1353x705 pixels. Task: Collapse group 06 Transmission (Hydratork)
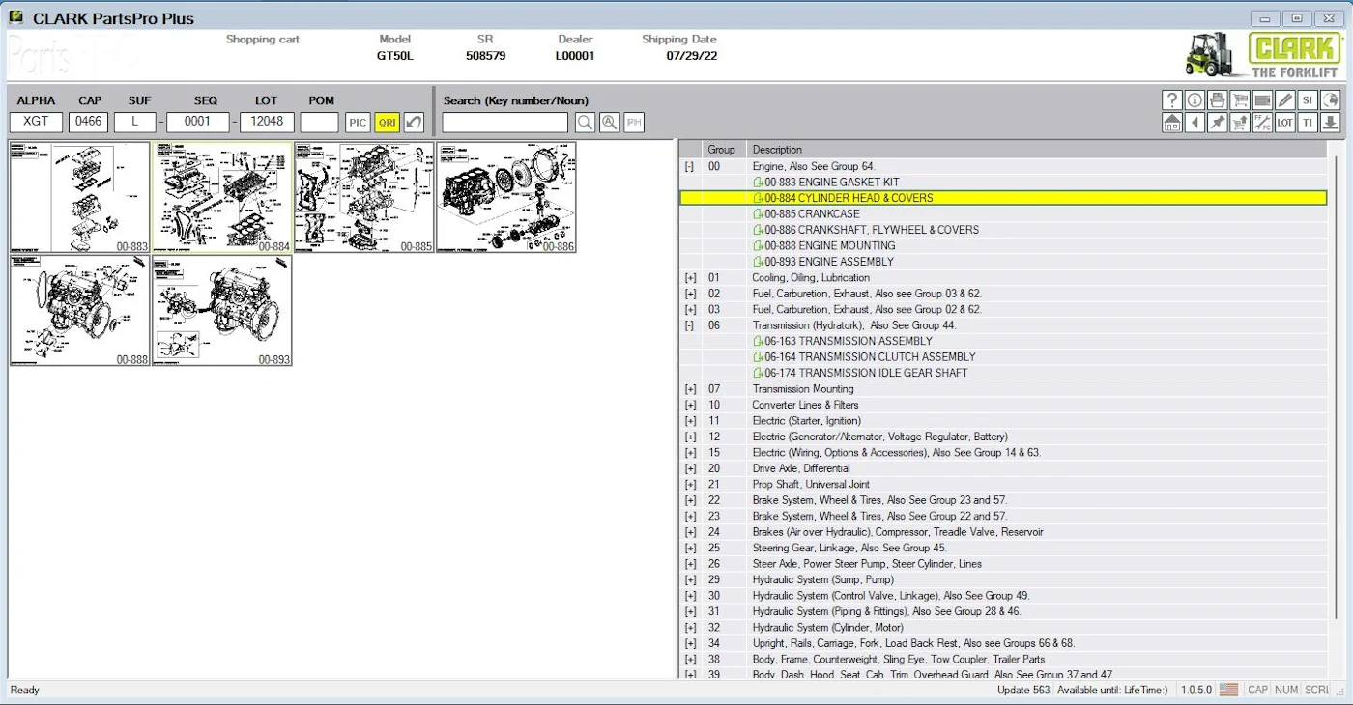click(689, 325)
